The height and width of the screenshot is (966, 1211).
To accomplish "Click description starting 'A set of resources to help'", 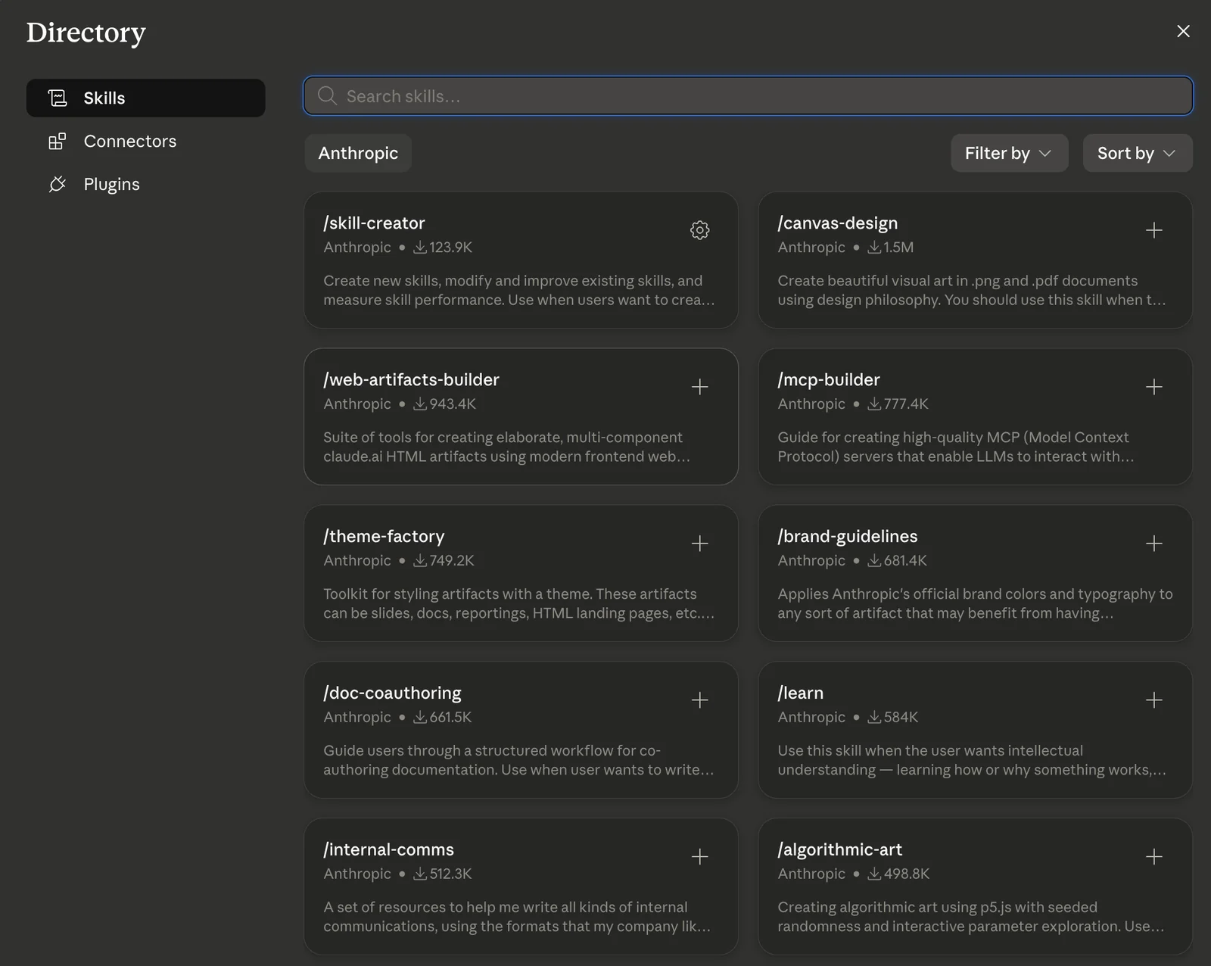I will click(517, 918).
